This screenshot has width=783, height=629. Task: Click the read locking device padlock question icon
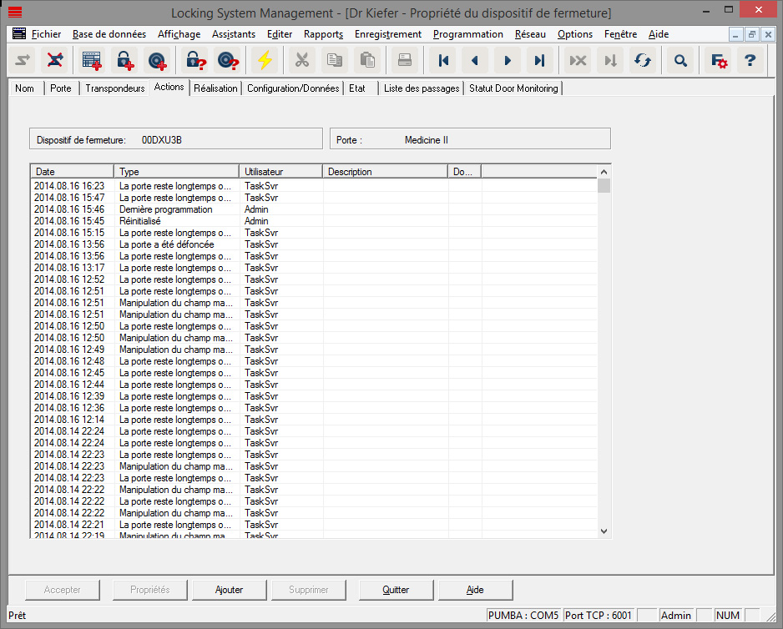(195, 61)
